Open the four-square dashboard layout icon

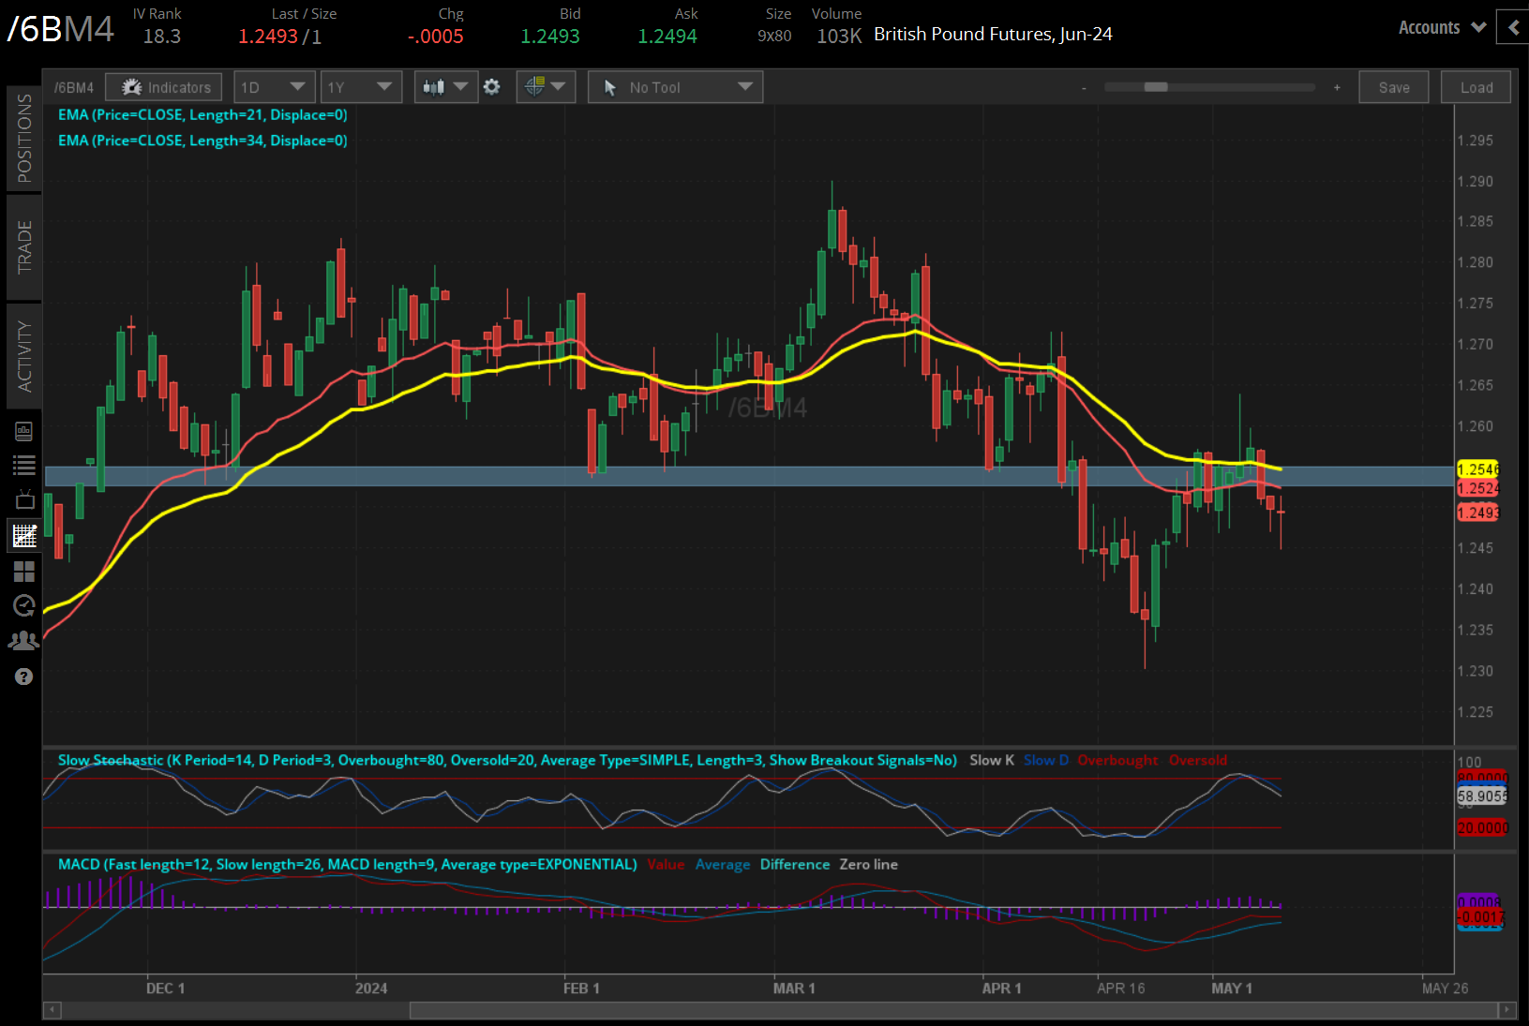(24, 572)
